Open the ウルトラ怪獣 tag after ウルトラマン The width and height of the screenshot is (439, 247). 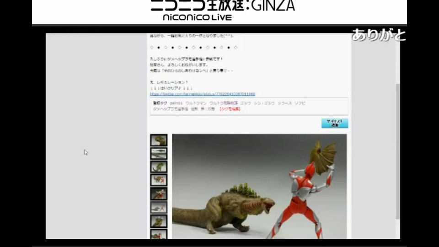tap(223, 103)
